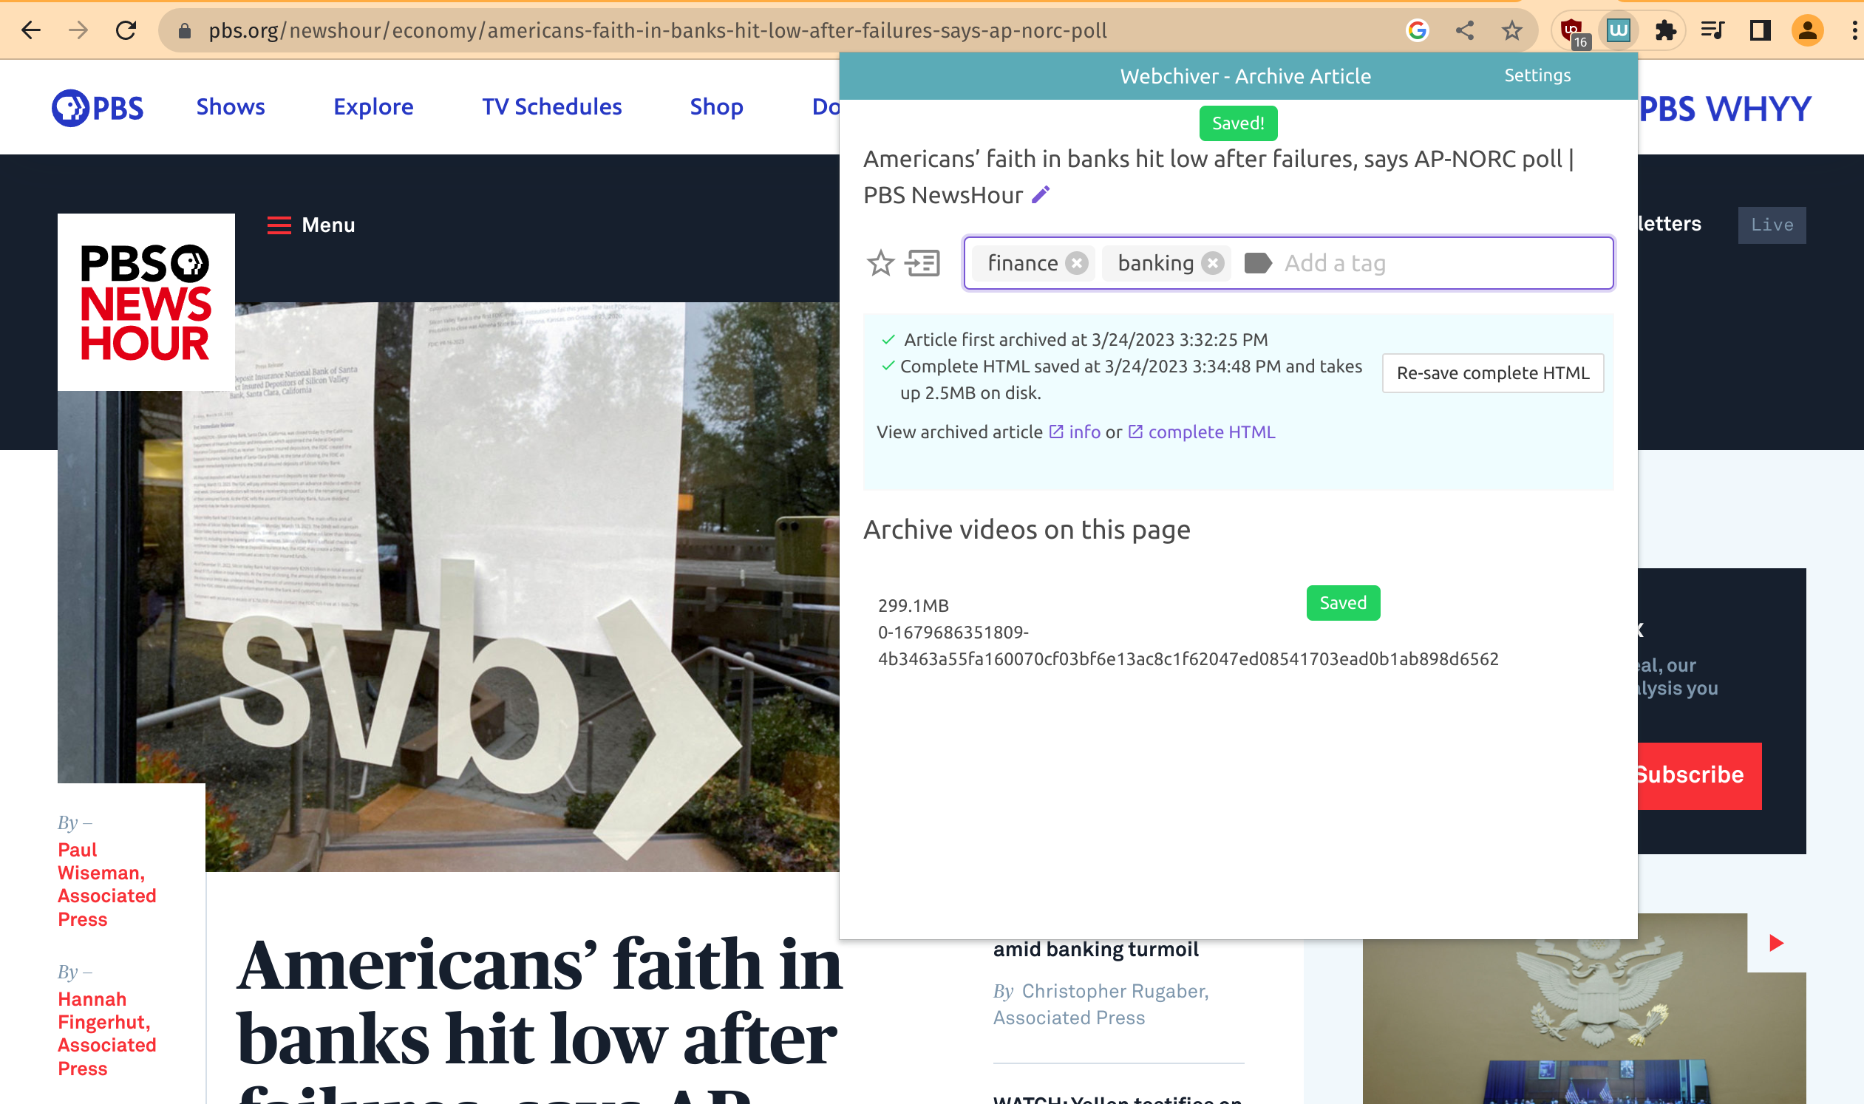Bookmark this page with the star icon
This screenshot has width=1864, height=1104.
tap(1511, 30)
